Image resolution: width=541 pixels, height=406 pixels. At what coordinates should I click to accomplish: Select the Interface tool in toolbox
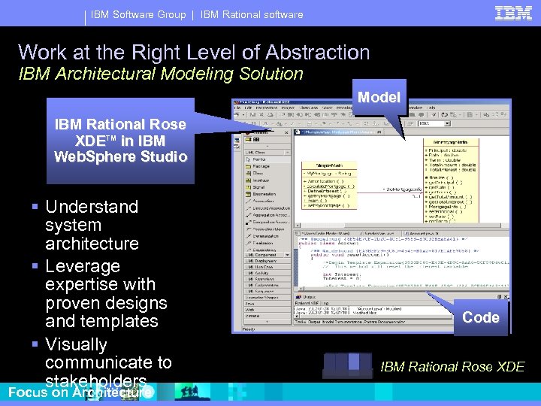coord(267,180)
